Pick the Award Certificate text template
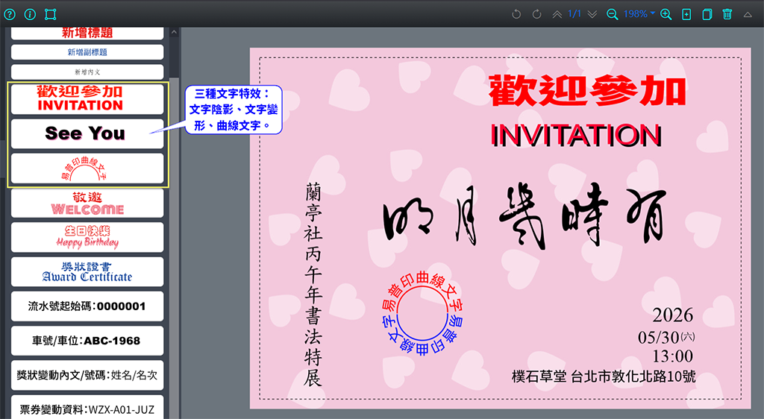The width and height of the screenshot is (764, 419). [x=87, y=272]
